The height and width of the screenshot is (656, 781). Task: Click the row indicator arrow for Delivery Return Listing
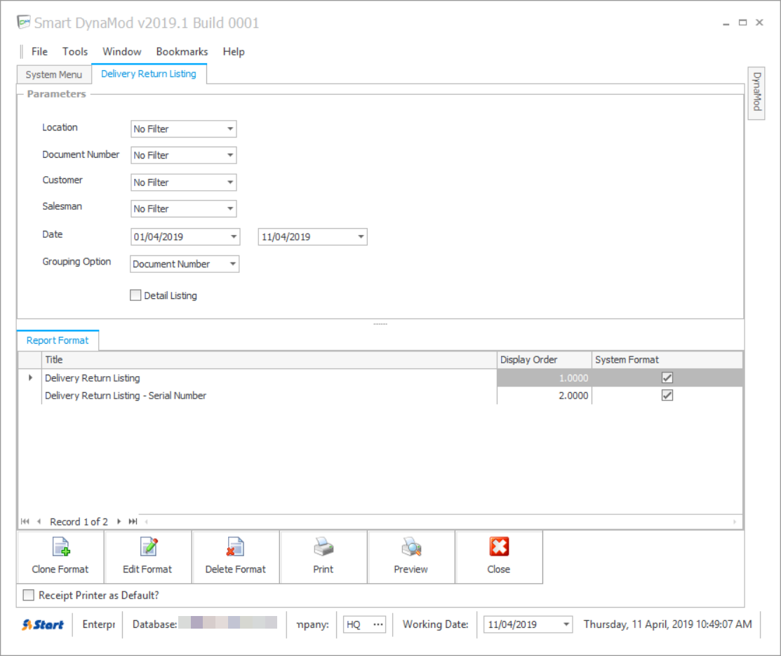(x=30, y=377)
